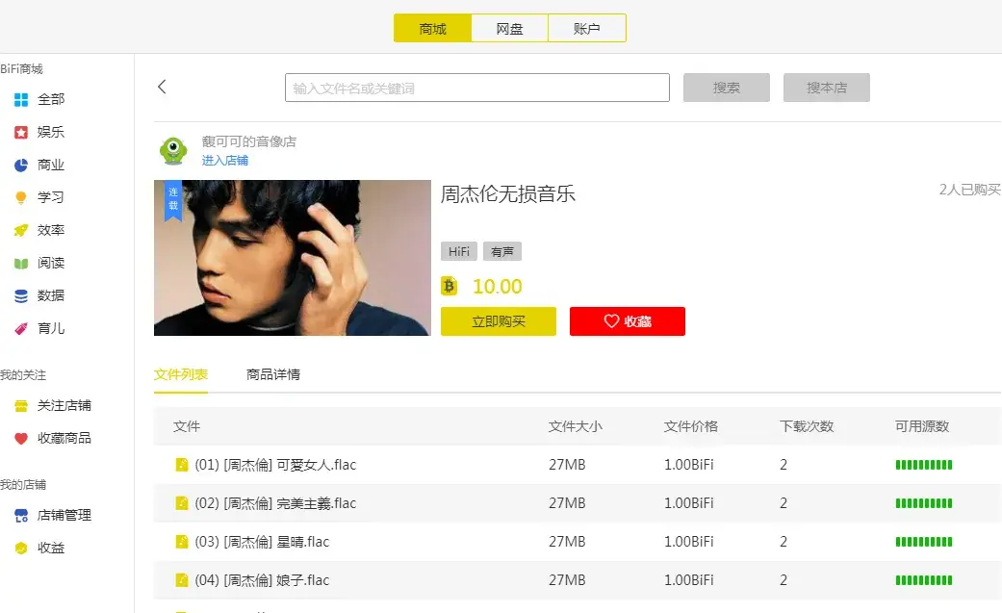
Task: Click the 10.00 price value
Action: tap(498, 287)
